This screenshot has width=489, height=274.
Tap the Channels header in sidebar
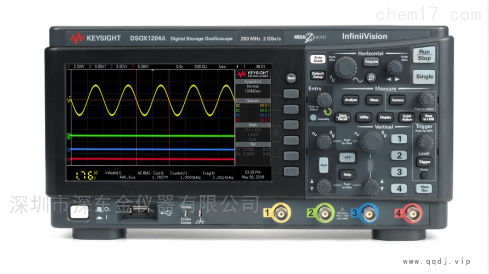coord(253,101)
